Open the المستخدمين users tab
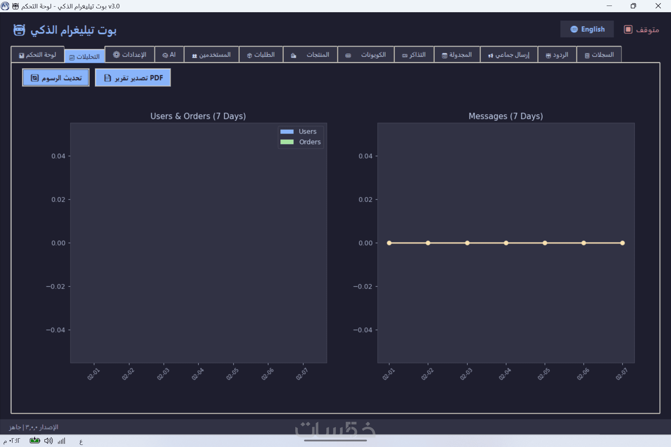This screenshot has width=671, height=447. 211,55
